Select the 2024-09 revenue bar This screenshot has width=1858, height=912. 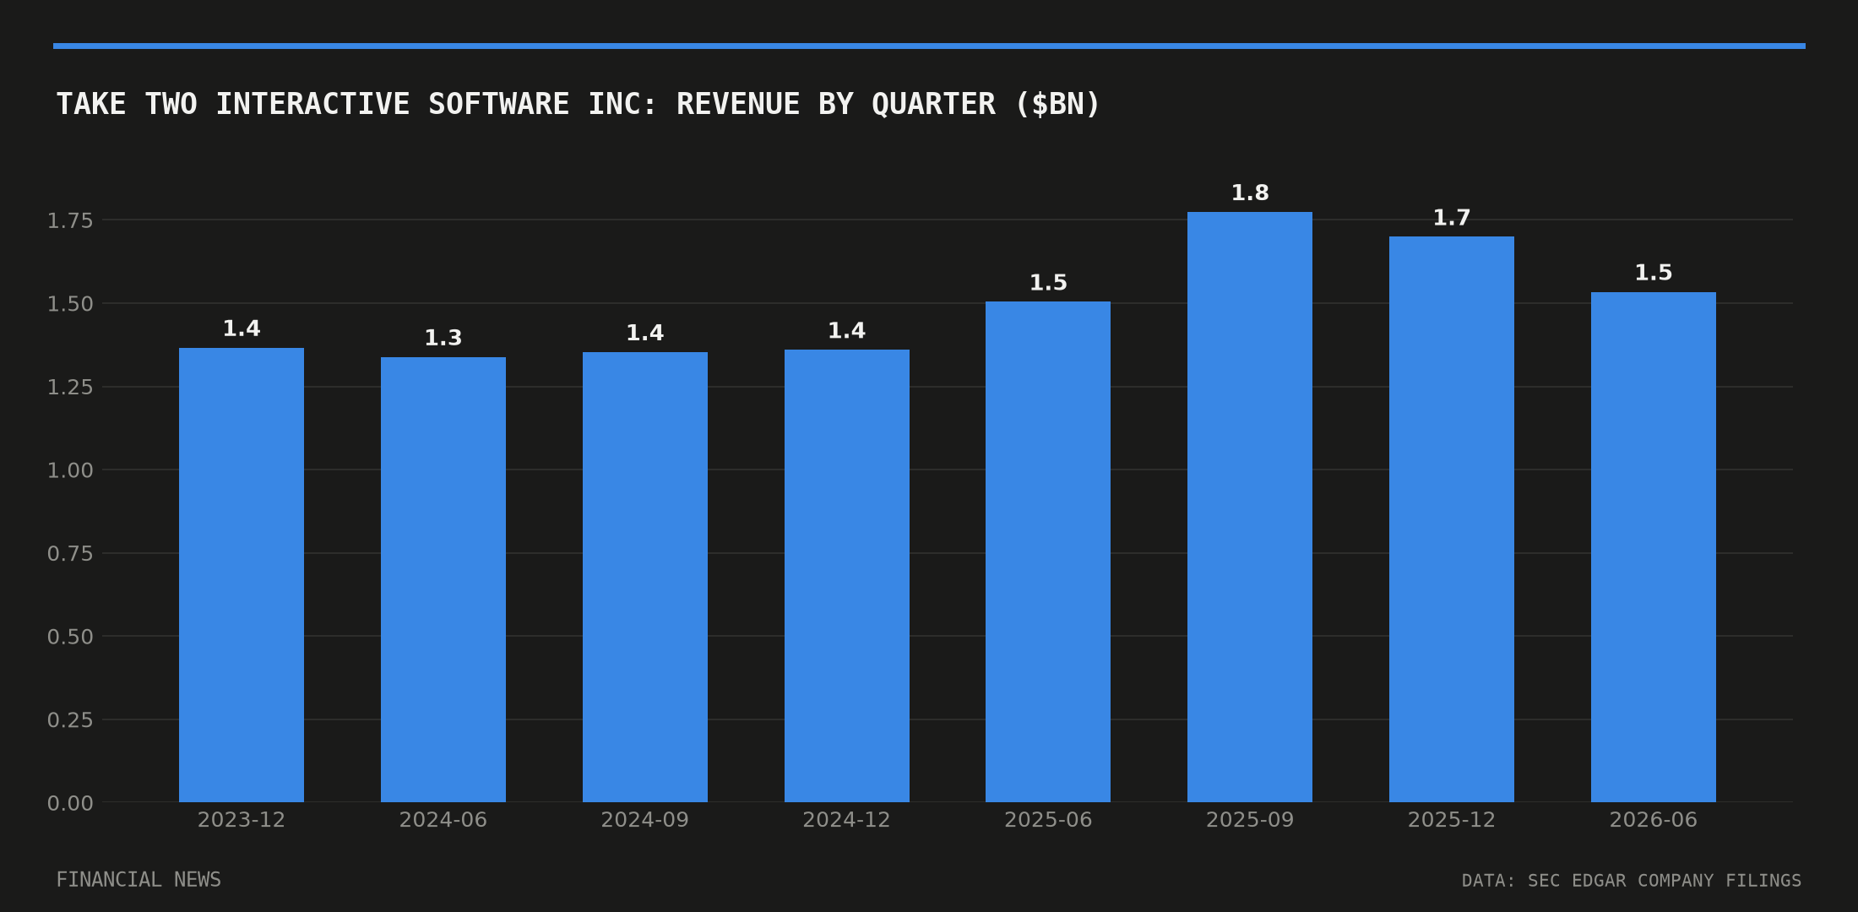coord(645,577)
